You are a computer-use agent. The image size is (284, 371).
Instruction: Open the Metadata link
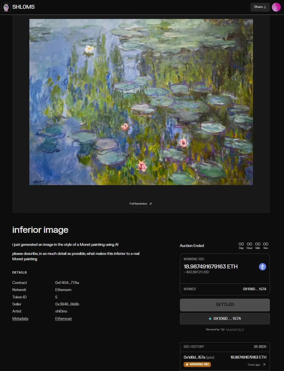point(20,318)
